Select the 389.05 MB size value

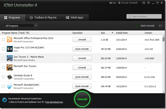106,77
